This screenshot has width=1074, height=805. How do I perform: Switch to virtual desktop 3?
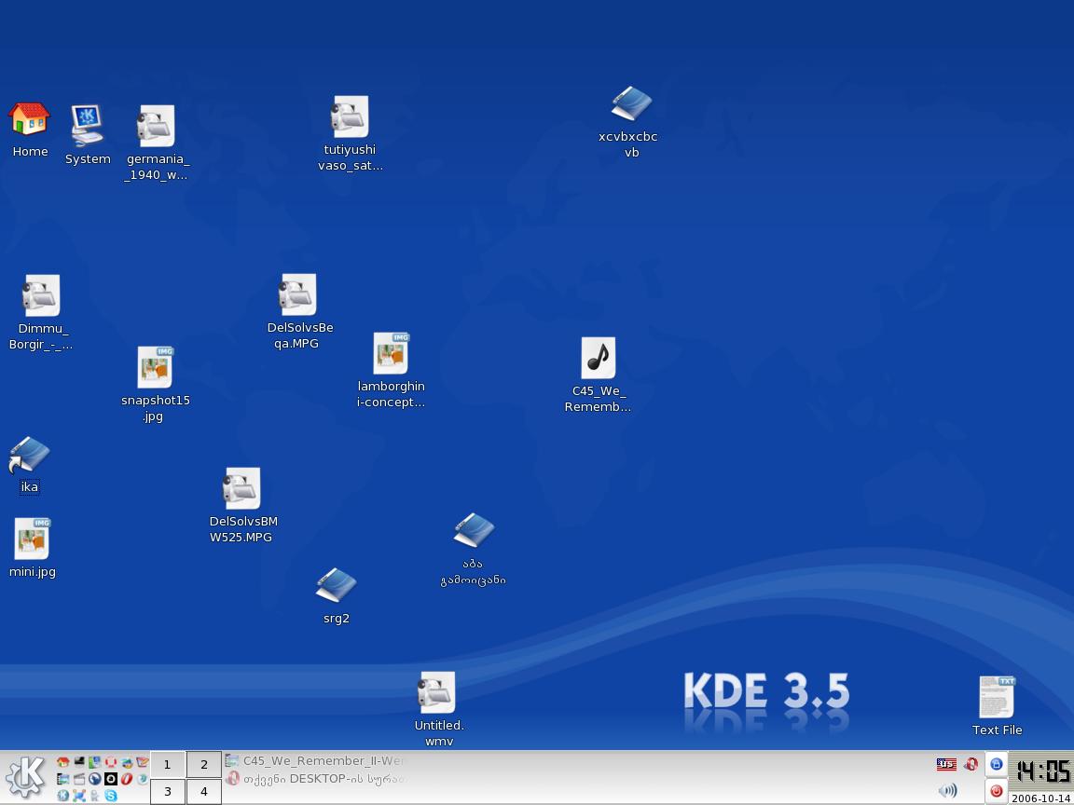pos(168,792)
